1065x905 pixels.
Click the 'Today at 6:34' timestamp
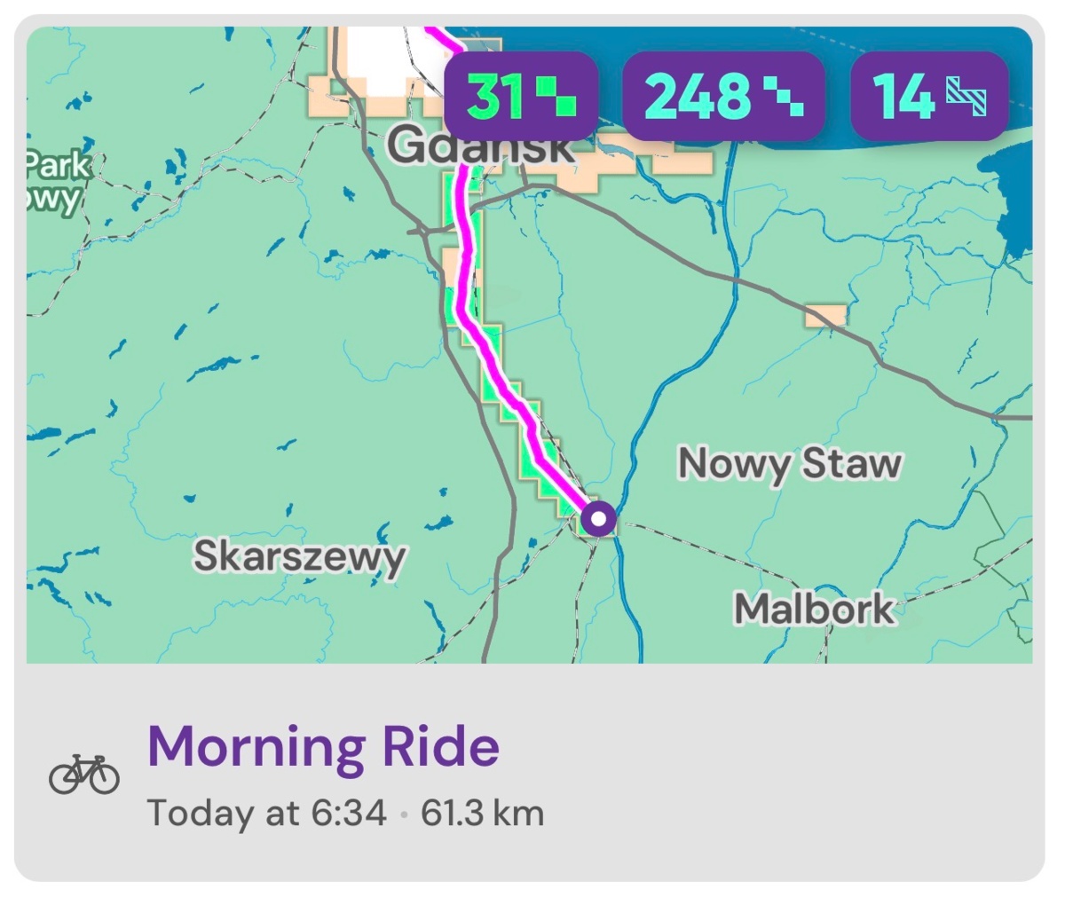tap(266, 813)
